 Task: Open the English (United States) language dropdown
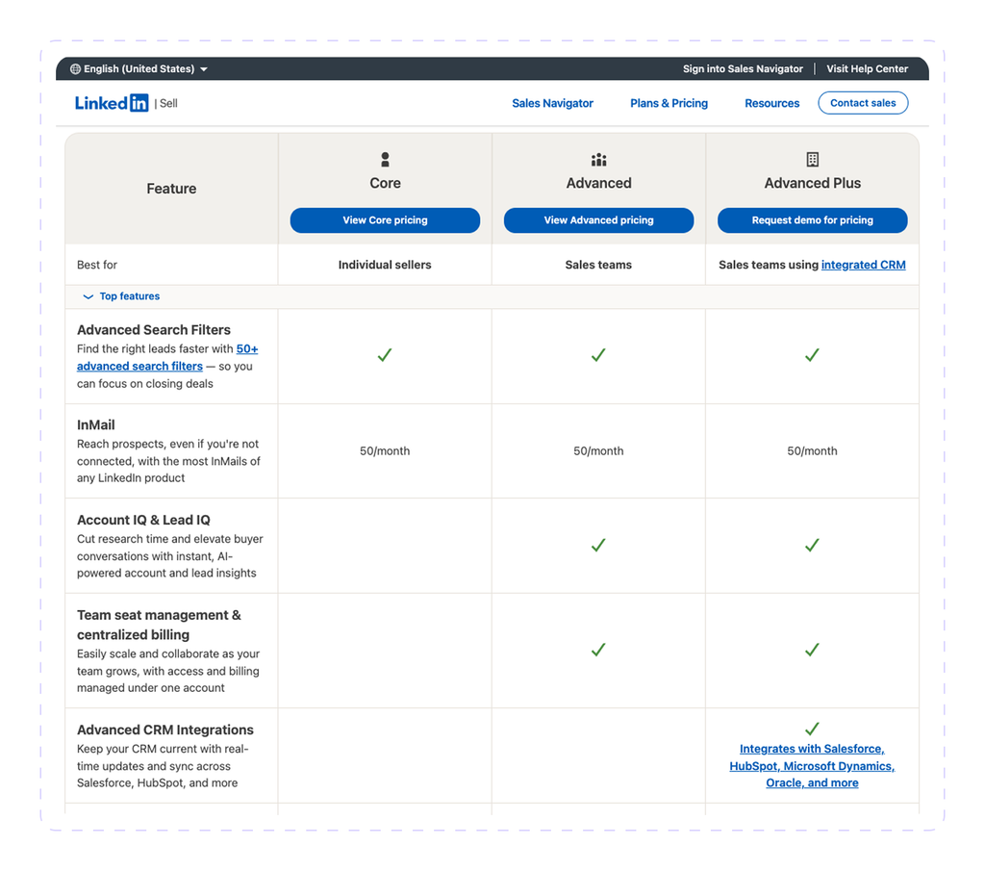[139, 69]
